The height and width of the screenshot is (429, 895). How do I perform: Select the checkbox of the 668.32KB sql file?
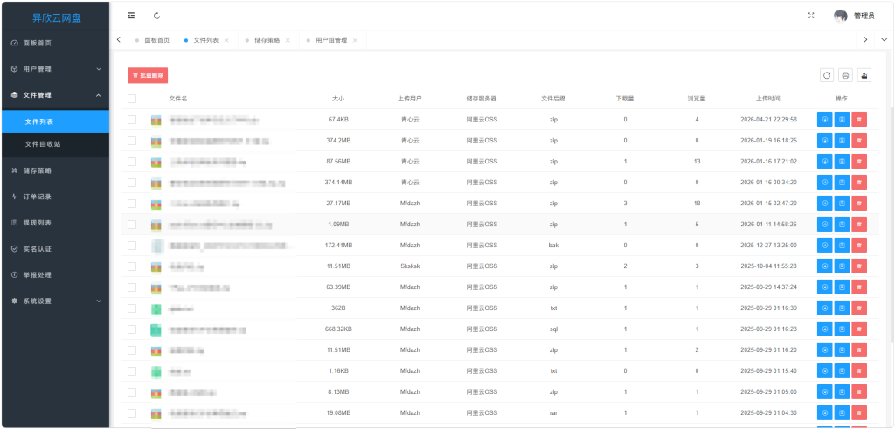click(132, 329)
